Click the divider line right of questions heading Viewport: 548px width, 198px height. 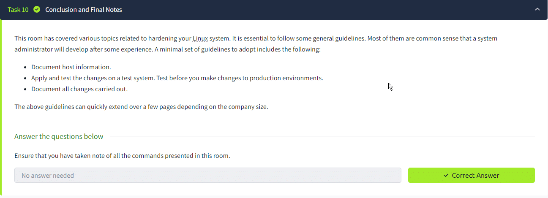[321, 136]
